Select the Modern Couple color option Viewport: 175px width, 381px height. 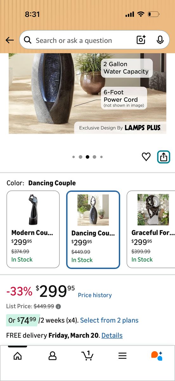click(x=33, y=229)
